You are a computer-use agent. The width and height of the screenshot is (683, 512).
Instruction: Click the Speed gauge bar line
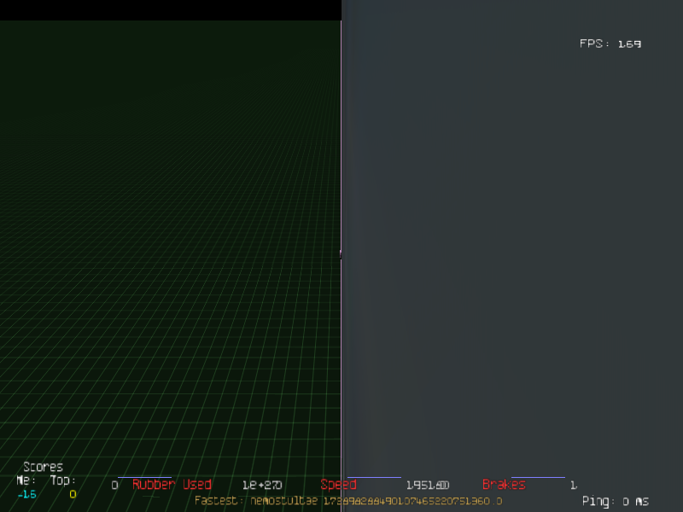[374, 477]
